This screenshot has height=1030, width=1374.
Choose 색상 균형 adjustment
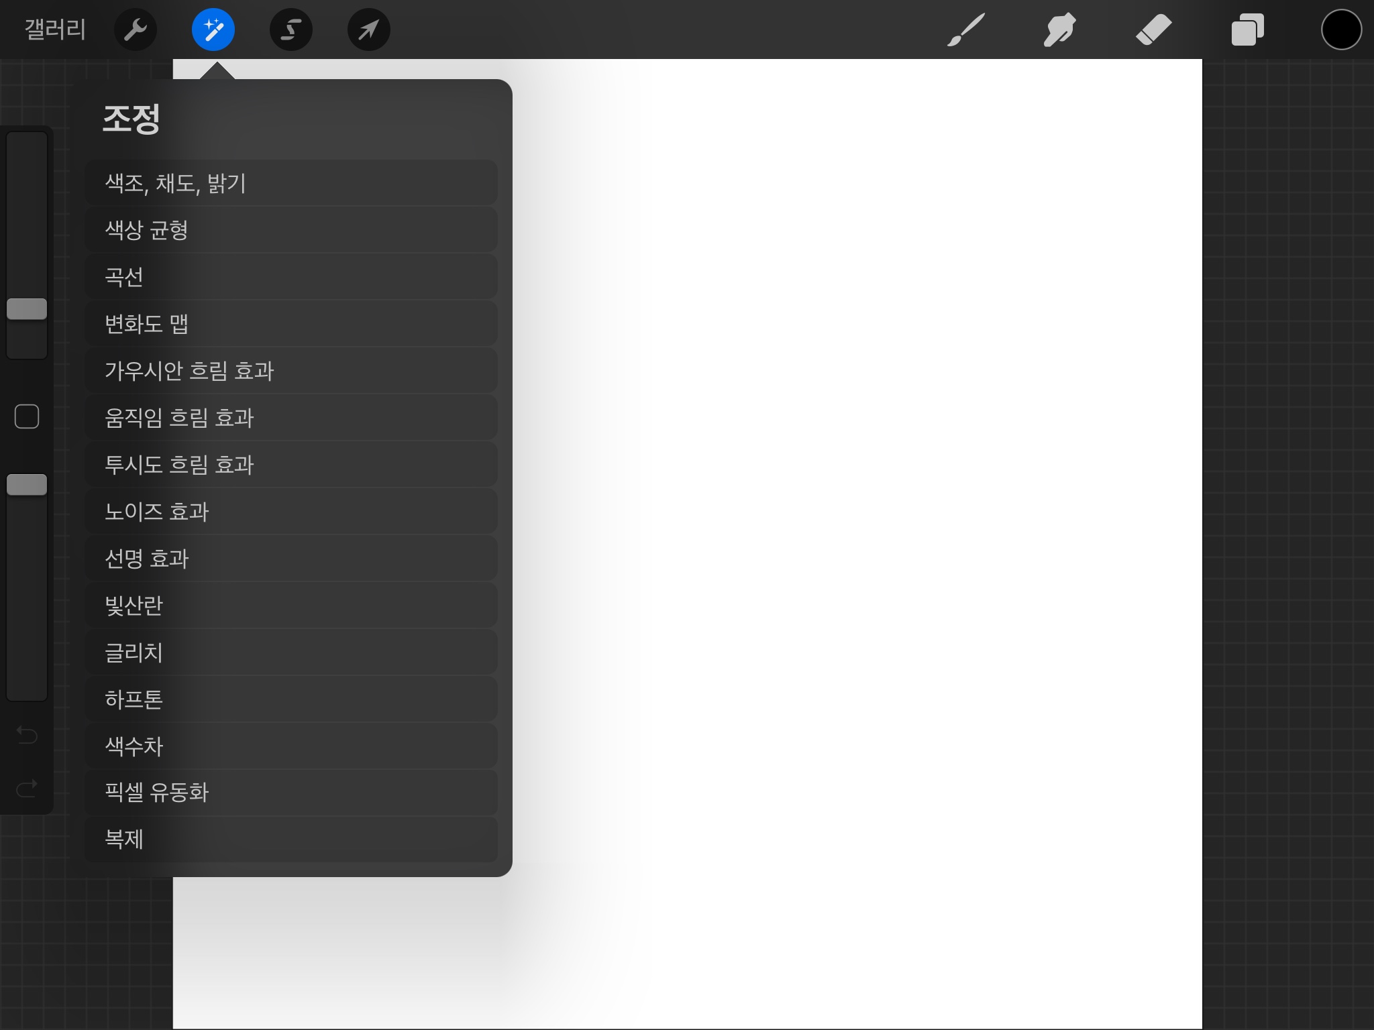pos(291,230)
